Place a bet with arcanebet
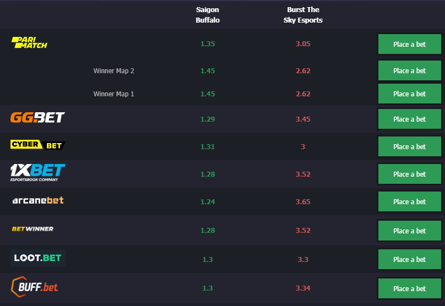Image resolution: width=445 pixels, height=306 pixels. coord(410,201)
